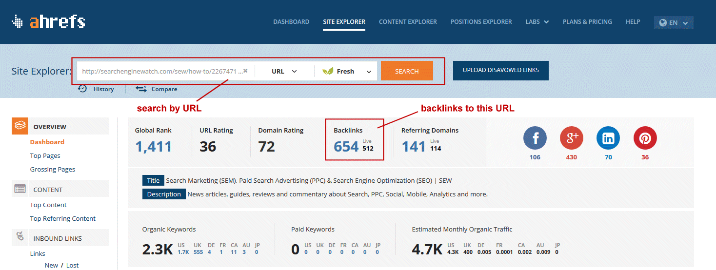
Task: Select Dashboard in the sidebar
Action: [47, 142]
